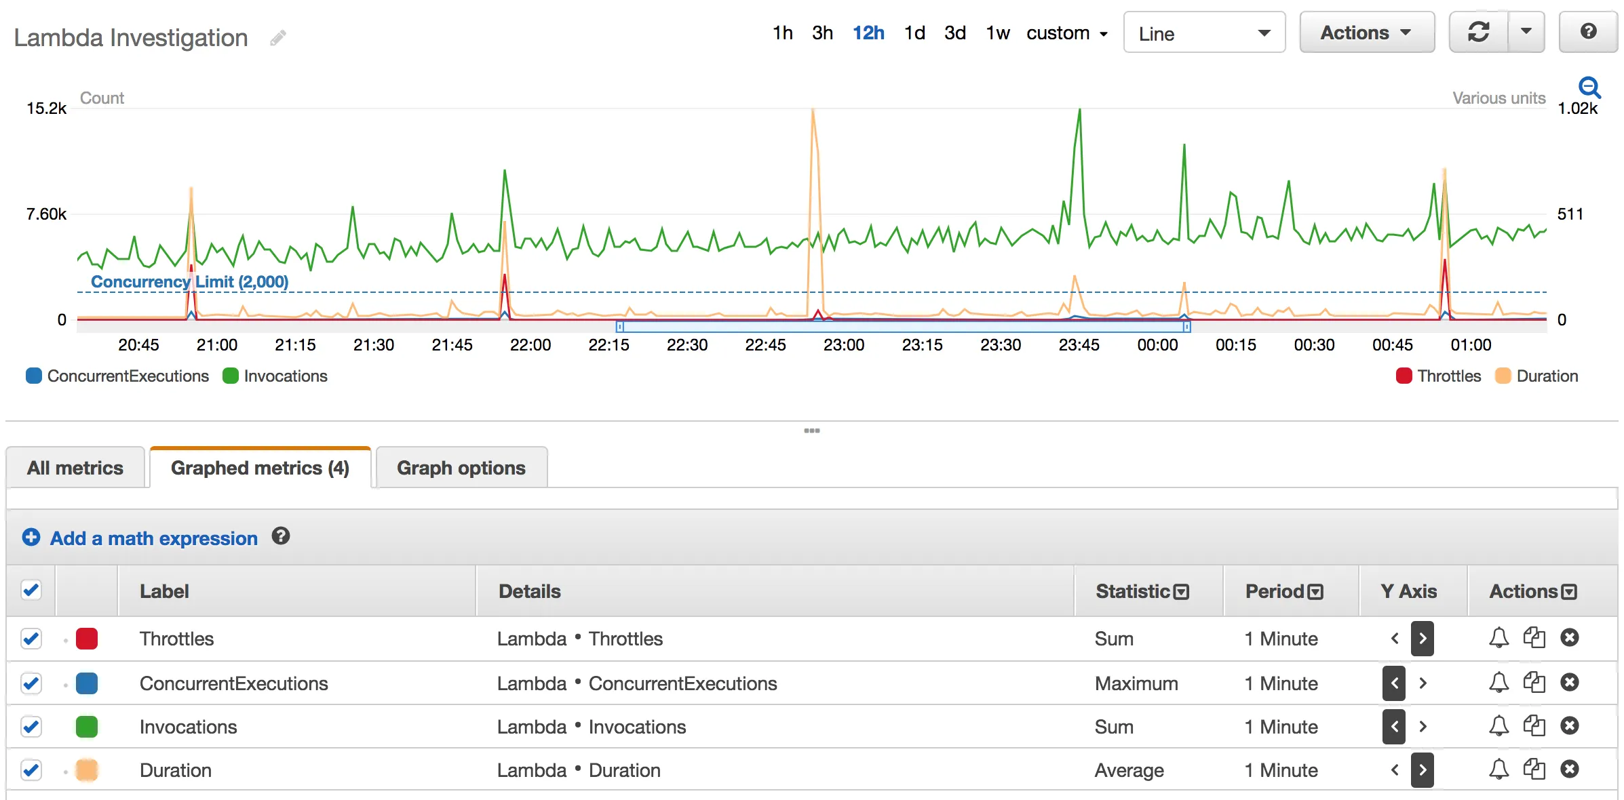Open the Graph options tab
Viewport: 1624px width, 800px height.
(461, 468)
